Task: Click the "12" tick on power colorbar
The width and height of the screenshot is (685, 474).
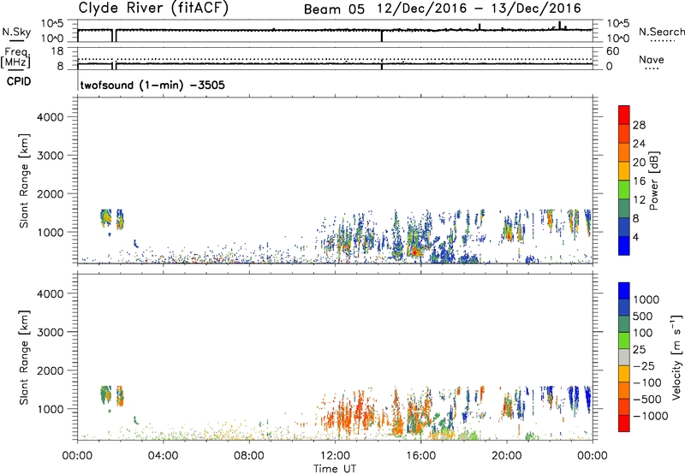Action: click(639, 200)
